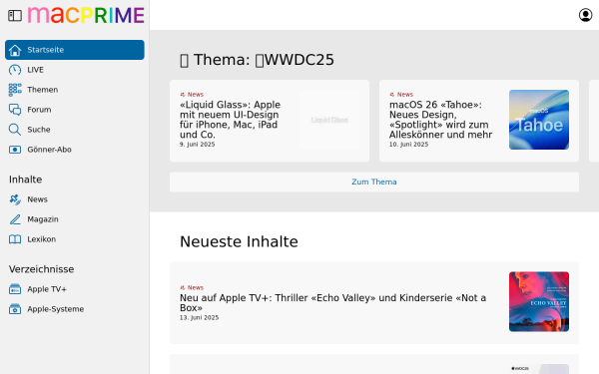Click the Inhalte sidebar heading

25,180
